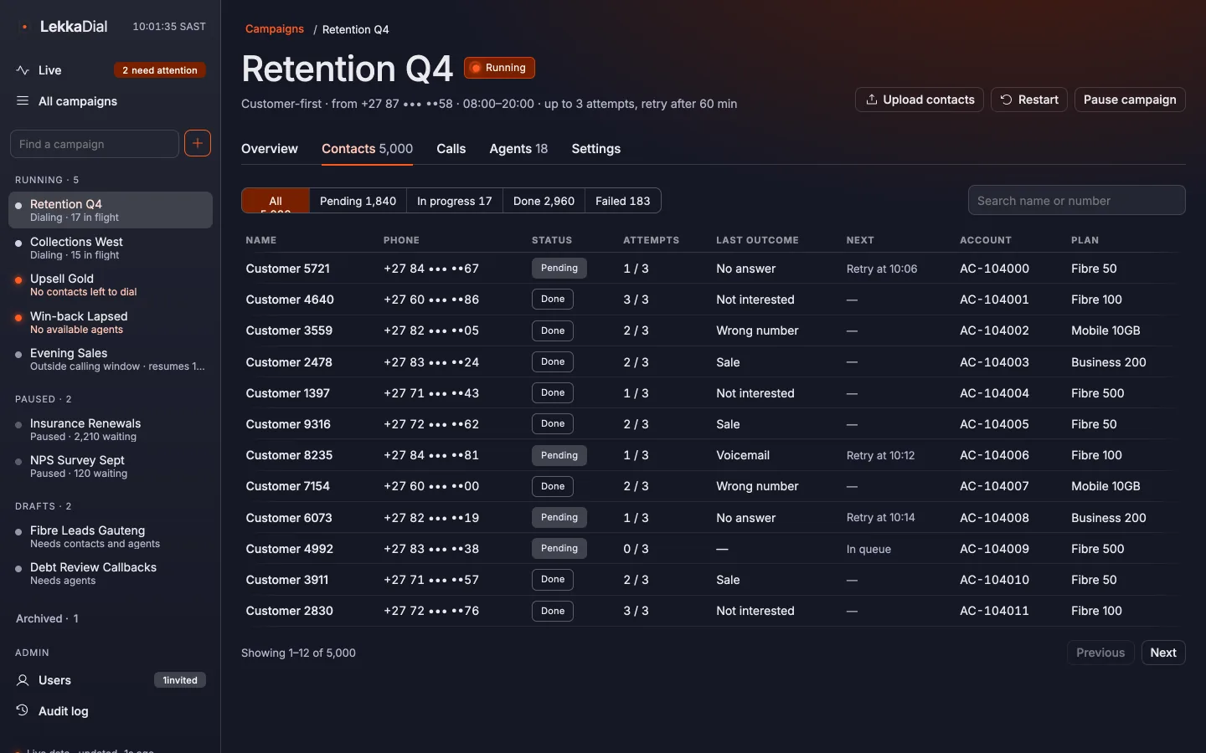The width and height of the screenshot is (1206, 753).
Task: Click the Running status badge
Action: tap(499, 68)
